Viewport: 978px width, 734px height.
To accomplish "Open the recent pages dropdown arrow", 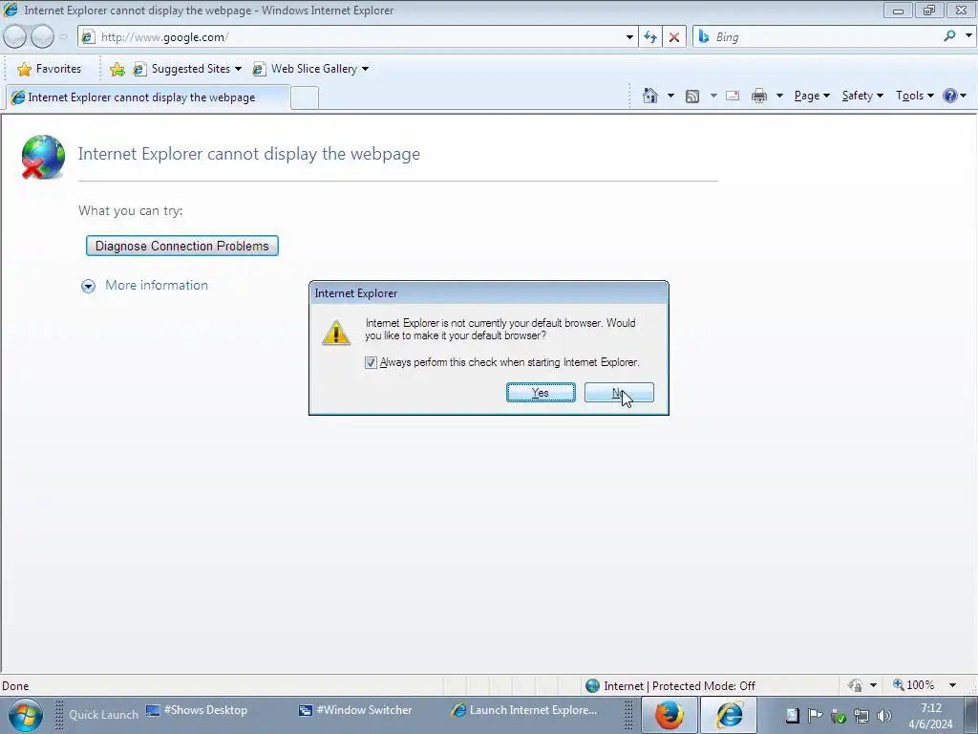I will (64, 37).
